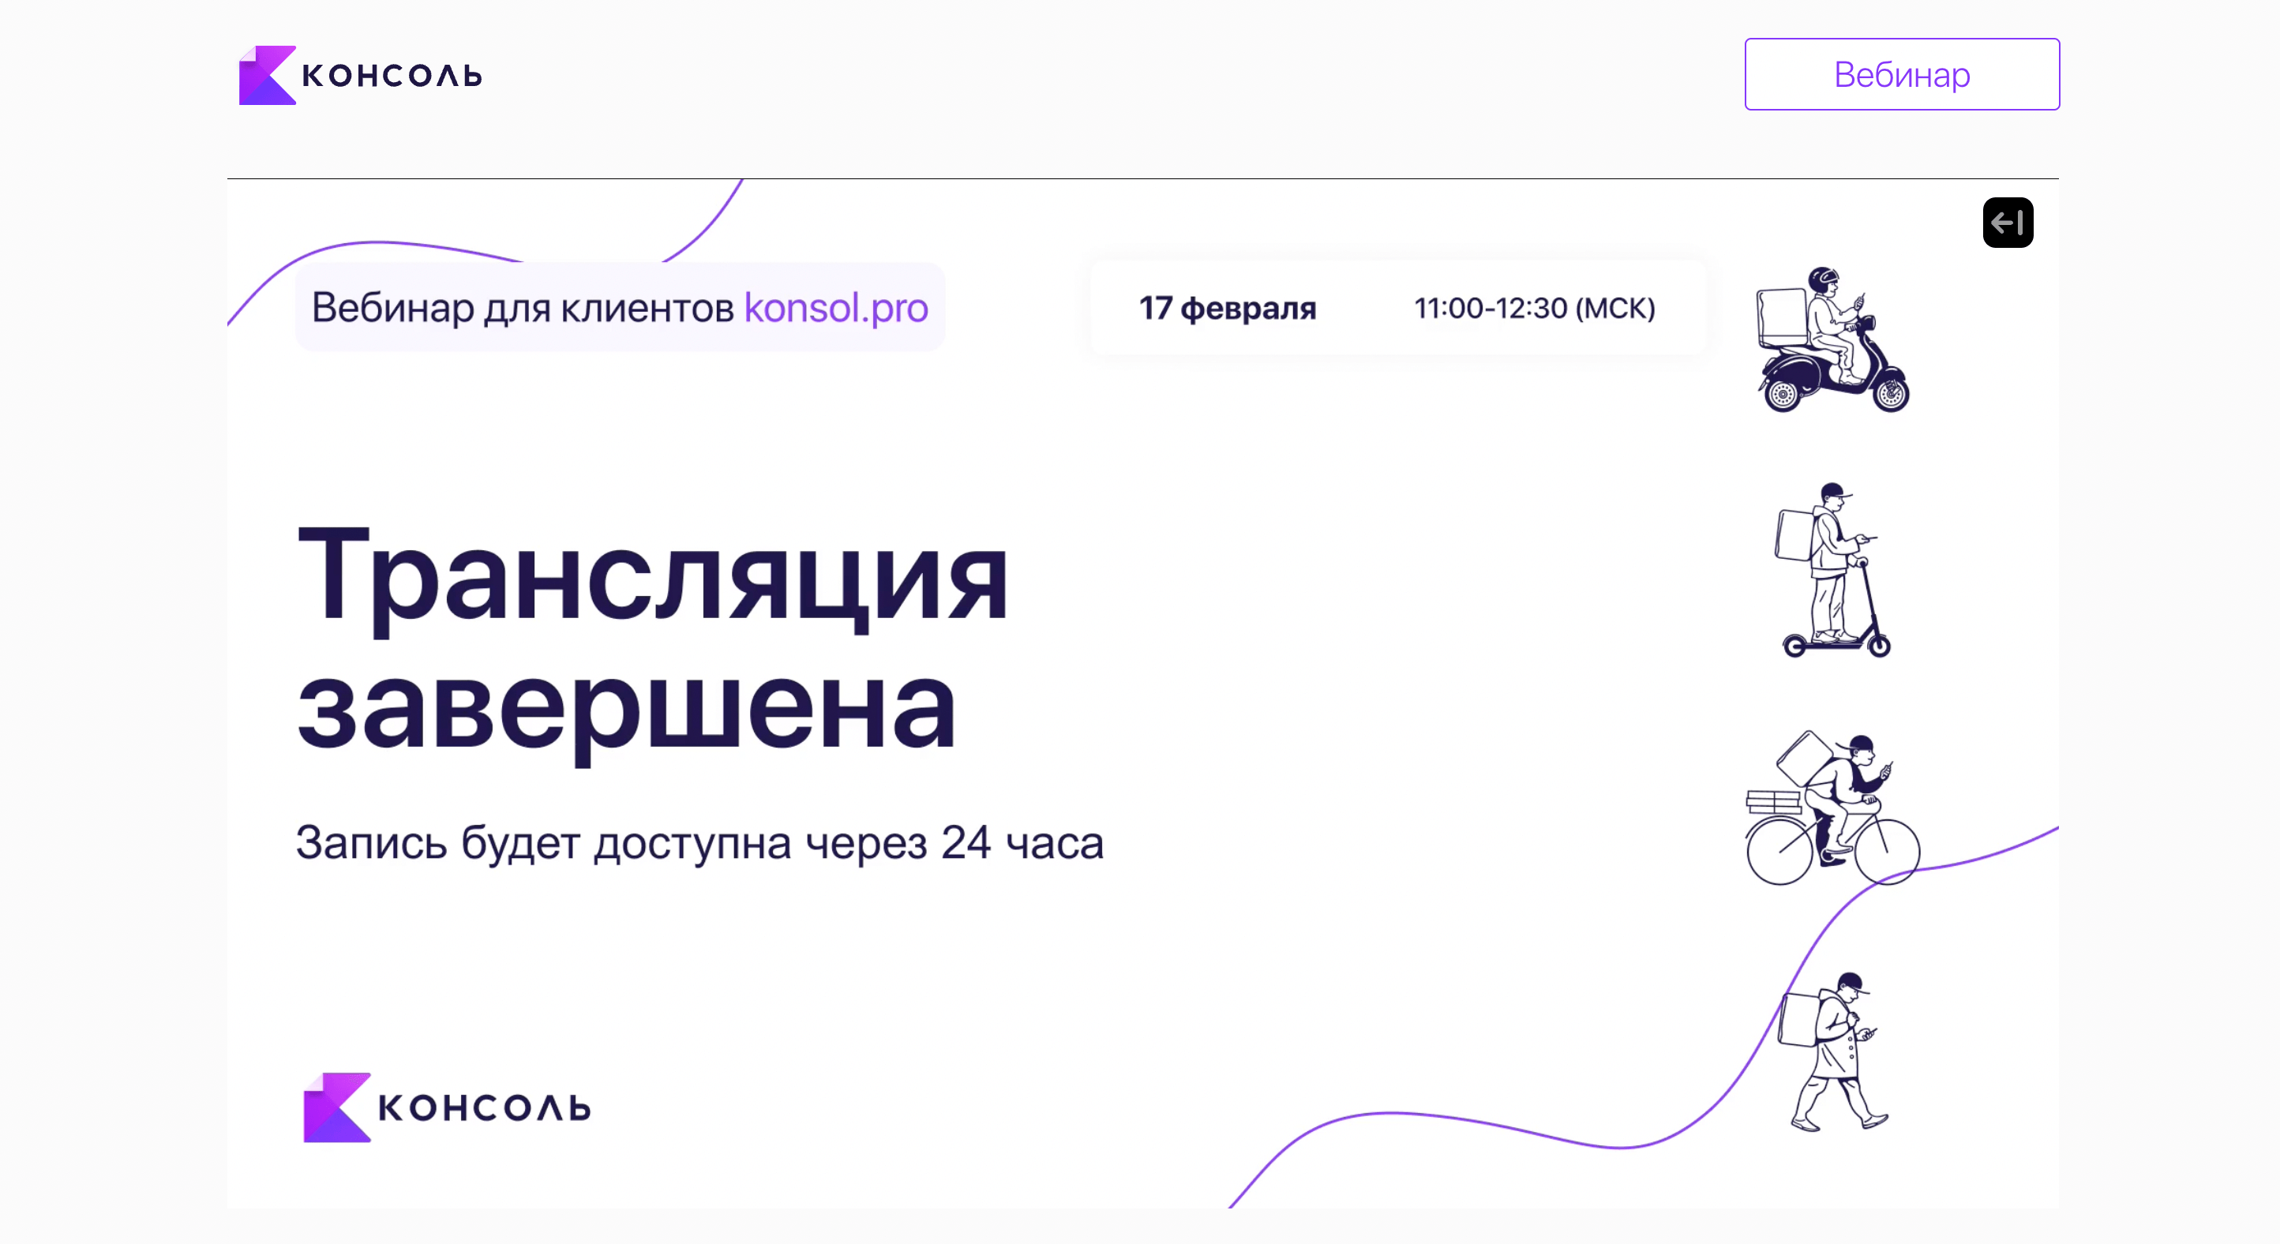Viewport: 2280px width, 1244px height.
Task: Click the walking courier illustration
Action: 1832,1051
